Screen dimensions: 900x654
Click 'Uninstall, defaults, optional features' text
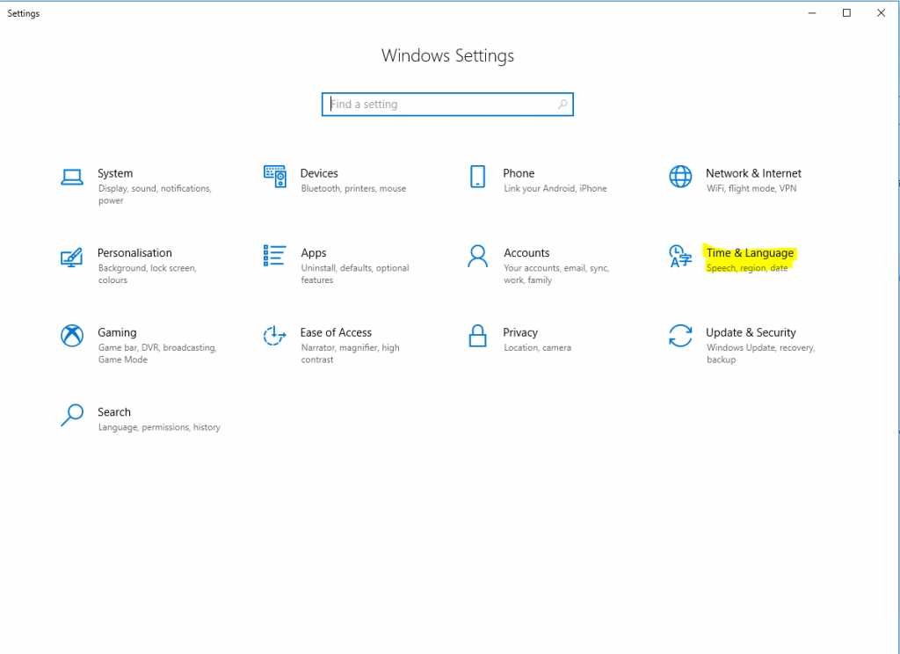[355, 274]
